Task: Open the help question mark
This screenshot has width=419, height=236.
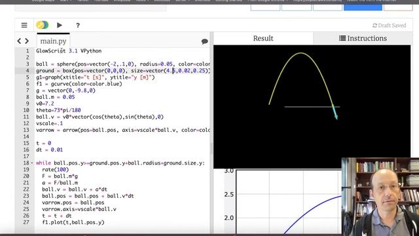Action: click(78, 26)
